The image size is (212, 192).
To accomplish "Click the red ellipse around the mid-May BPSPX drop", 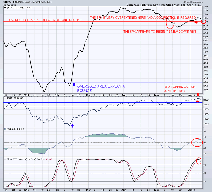I will pos(170,22).
